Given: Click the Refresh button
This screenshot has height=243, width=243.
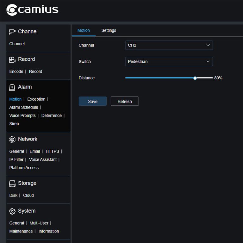Looking at the screenshot, I should pos(125,101).
